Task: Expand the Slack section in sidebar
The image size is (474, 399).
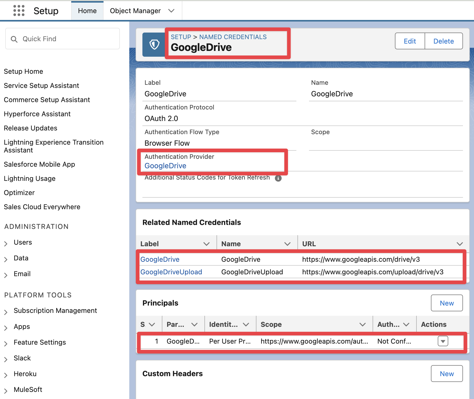Action: point(6,358)
